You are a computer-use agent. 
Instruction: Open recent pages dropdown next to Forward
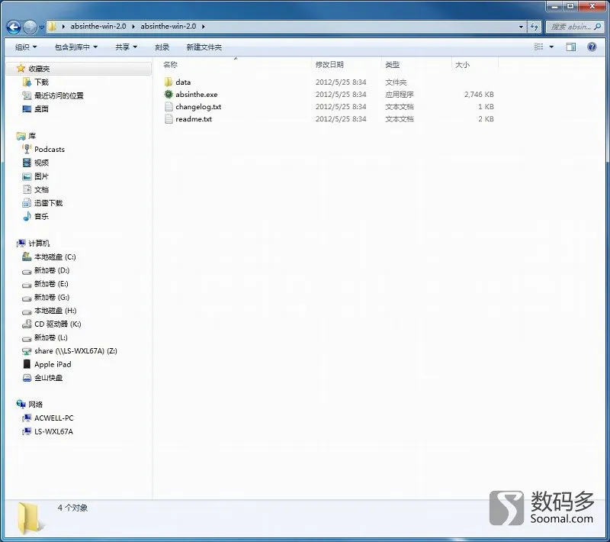pyautogui.click(x=42, y=27)
